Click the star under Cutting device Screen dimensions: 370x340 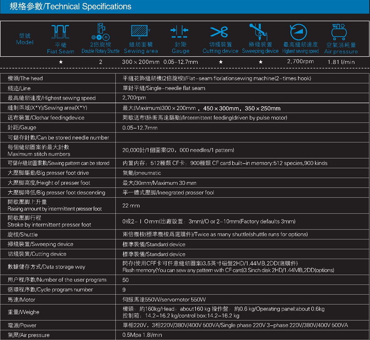tap(221, 62)
